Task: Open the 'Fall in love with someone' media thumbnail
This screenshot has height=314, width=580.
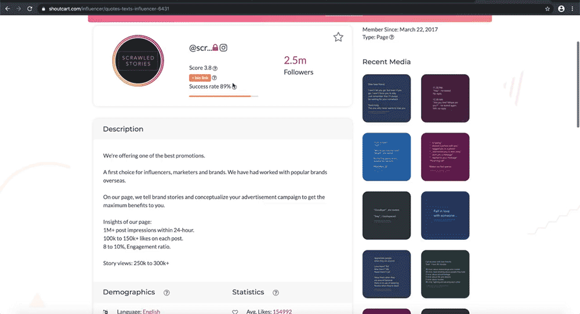Action: point(445,215)
